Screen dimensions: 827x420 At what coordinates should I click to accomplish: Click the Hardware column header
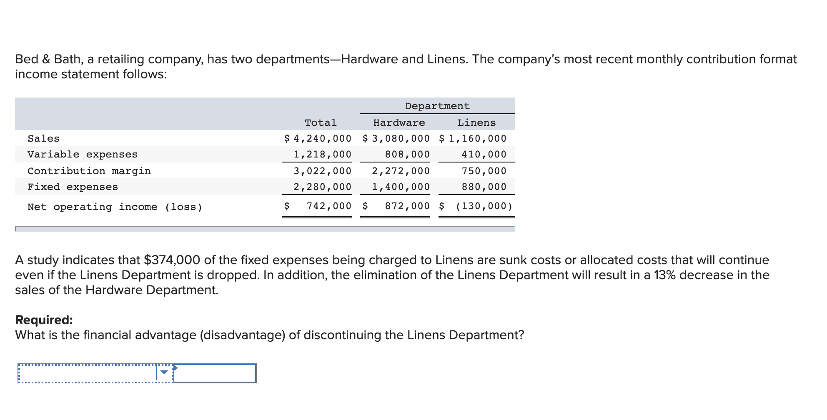(399, 123)
